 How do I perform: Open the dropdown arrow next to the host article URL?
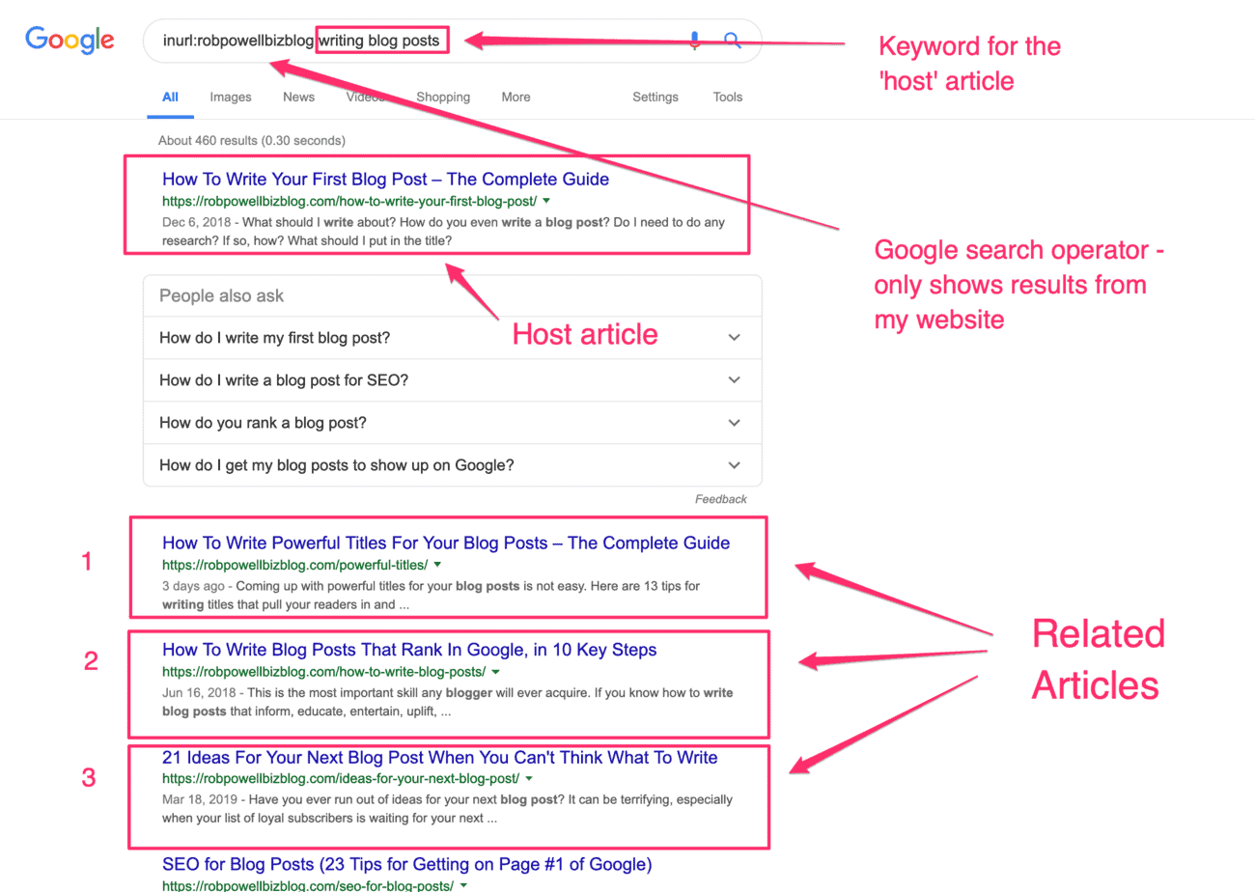pos(547,203)
